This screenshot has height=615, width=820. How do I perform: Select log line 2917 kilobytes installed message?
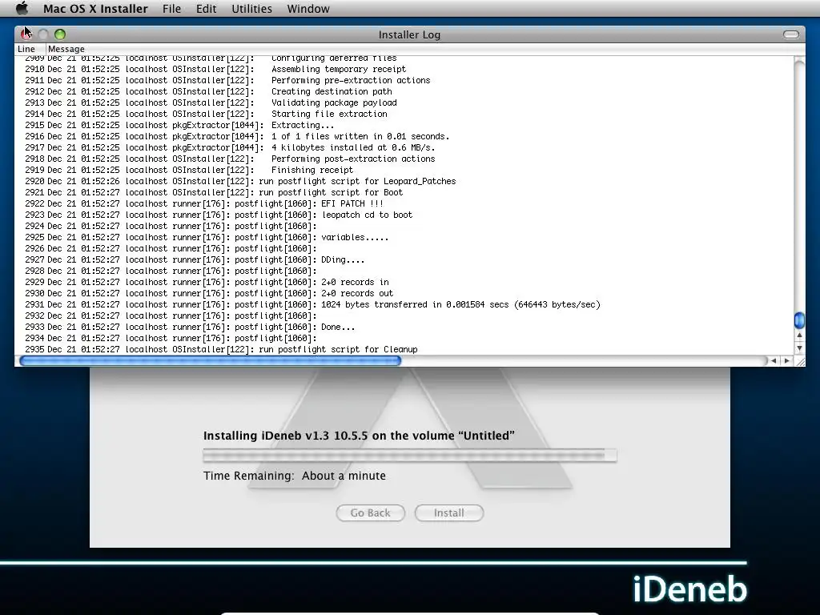[x=404, y=147]
